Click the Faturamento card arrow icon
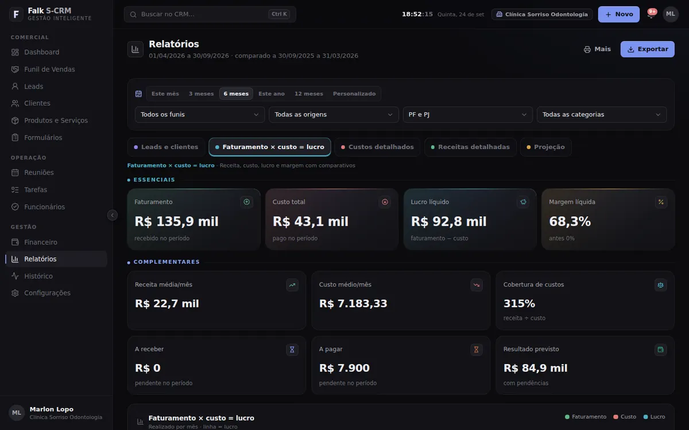The width and height of the screenshot is (689, 430). 247,202
